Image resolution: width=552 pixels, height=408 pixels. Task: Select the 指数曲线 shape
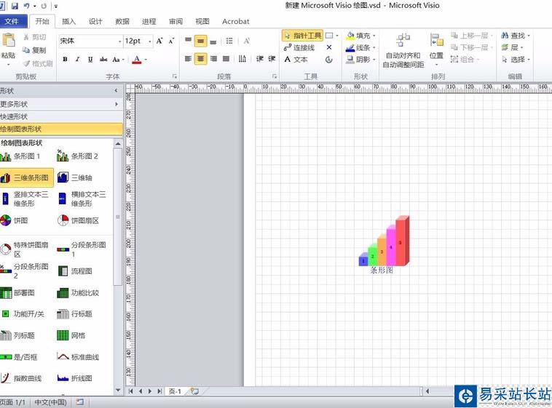(21, 378)
